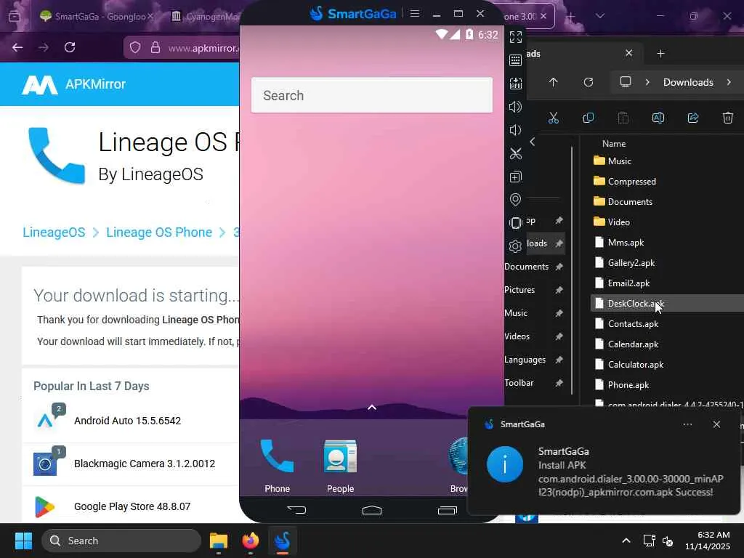
Task: Open SmartGaGa keyboard mapping icon
Action: coord(515,60)
